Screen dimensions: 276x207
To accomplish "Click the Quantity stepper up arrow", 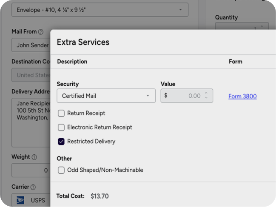I will click(262, 26).
